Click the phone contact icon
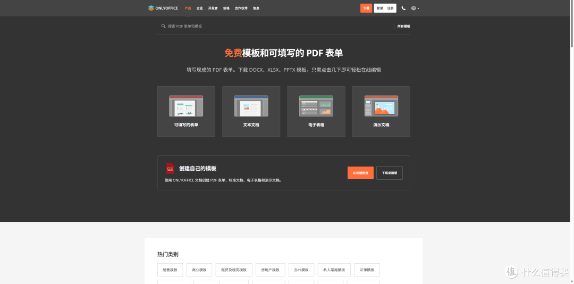574x284 pixels. [x=403, y=8]
